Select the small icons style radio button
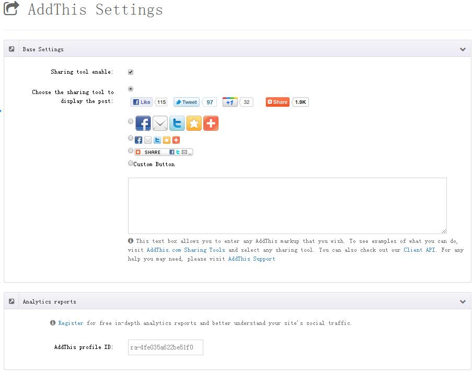The width and height of the screenshot is (473, 373). [x=131, y=138]
